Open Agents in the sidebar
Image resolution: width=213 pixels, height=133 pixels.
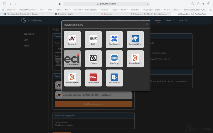pyautogui.click(x=27, y=46)
